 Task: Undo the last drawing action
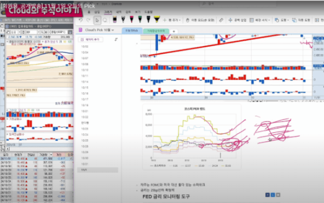pos(81,20)
